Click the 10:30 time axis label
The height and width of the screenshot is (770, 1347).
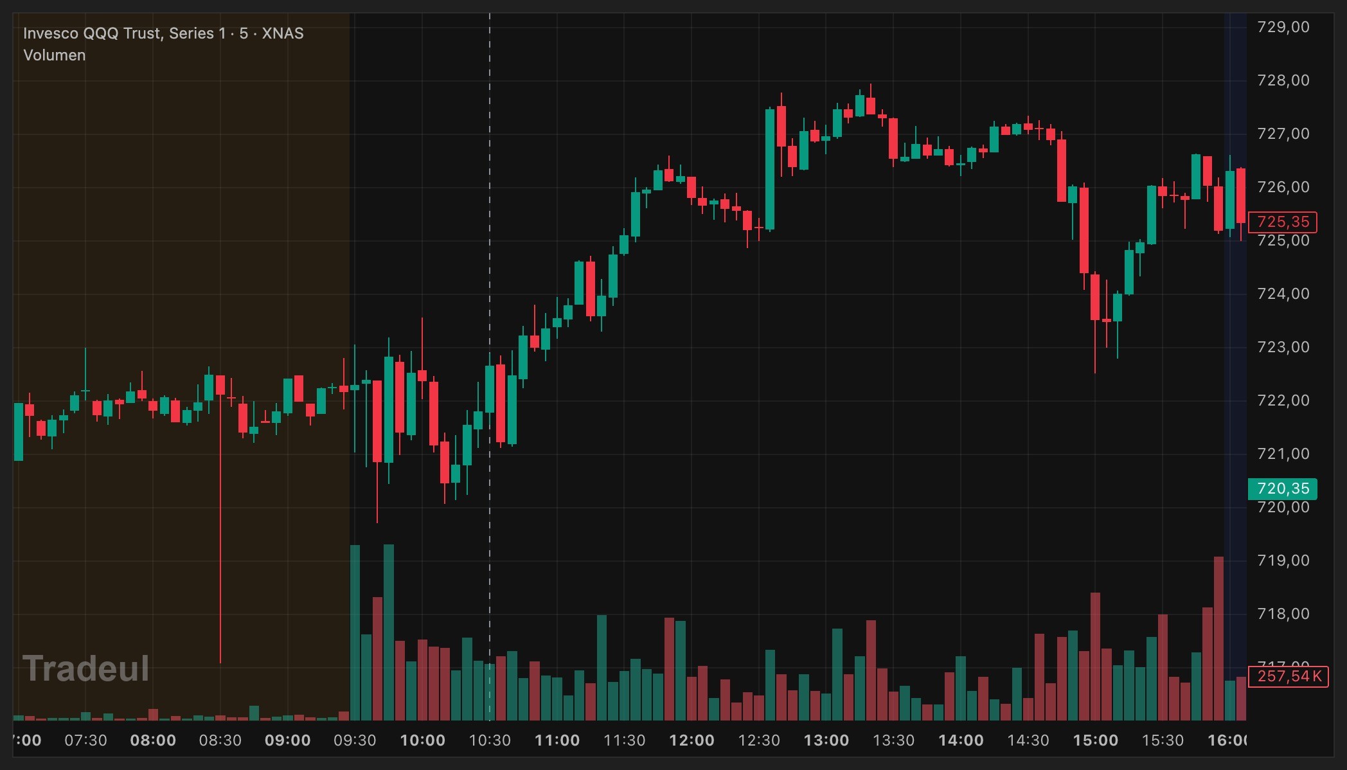[x=490, y=740]
